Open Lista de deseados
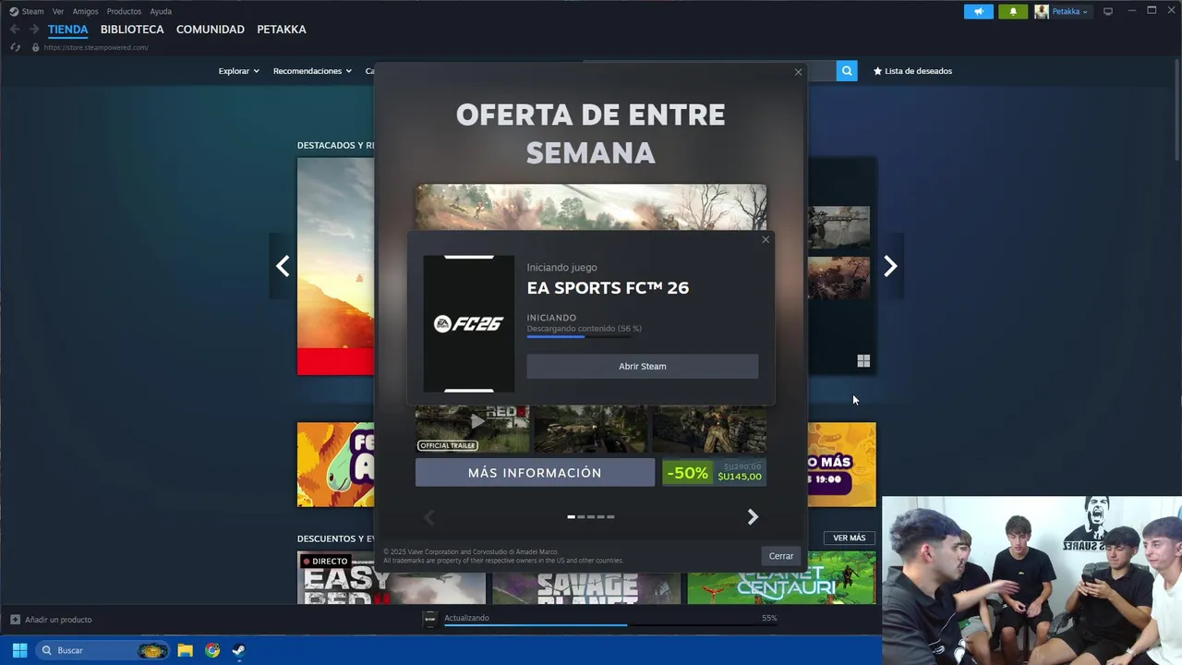The height and width of the screenshot is (665, 1182). click(x=912, y=71)
